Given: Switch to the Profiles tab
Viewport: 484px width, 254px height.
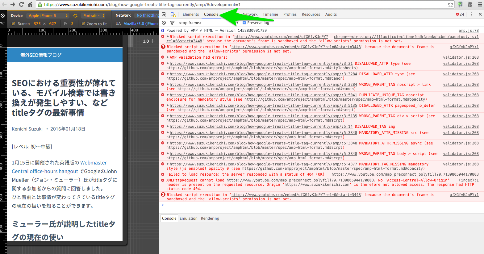Looking at the screenshot, I should pos(290,15).
